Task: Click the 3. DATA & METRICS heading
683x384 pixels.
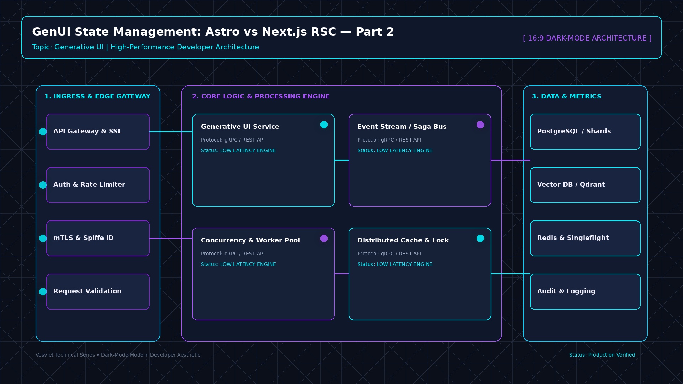Action: (566, 96)
